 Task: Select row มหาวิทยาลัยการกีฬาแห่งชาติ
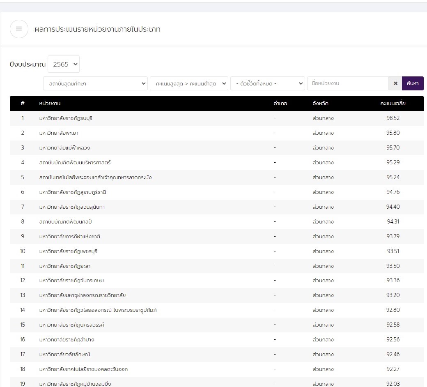click(217, 236)
